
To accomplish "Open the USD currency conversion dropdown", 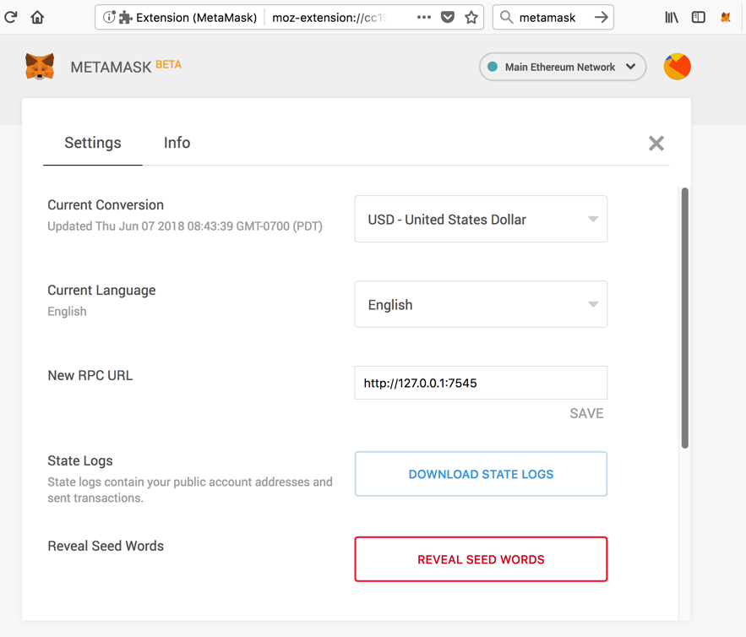I will click(x=481, y=220).
